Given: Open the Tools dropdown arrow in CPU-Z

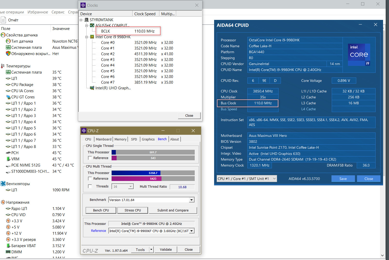Looking at the screenshot, I should [151, 250].
